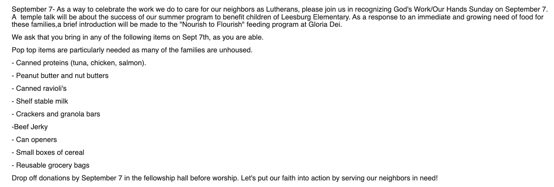The width and height of the screenshot is (554, 187).
Task: Click the 'Reusable grocery bags' list item
Action: pyautogui.click(x=51, y=165)
